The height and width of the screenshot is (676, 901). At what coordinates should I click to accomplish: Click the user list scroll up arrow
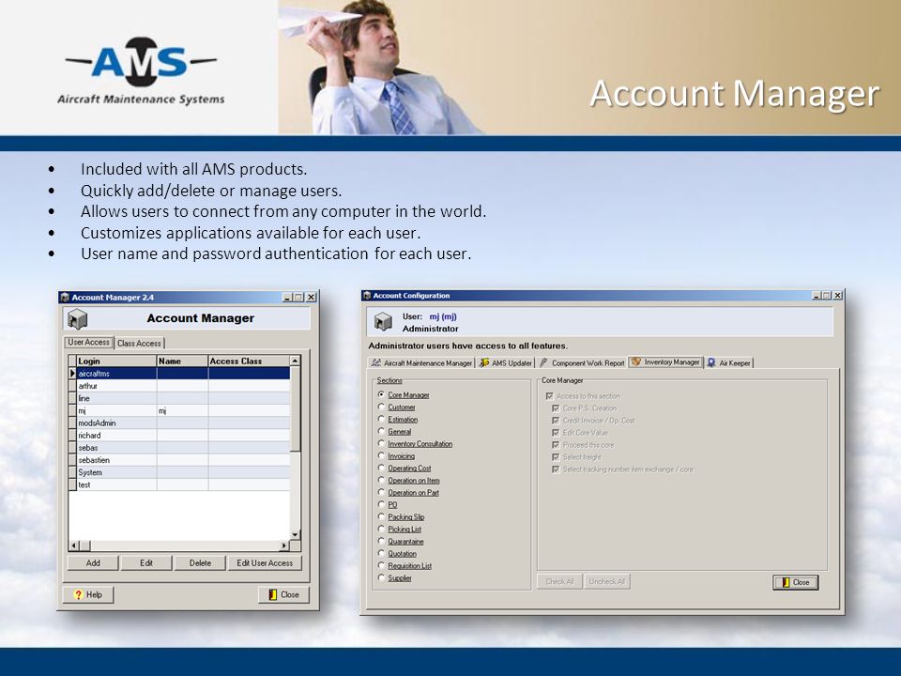tap(295, 361)
